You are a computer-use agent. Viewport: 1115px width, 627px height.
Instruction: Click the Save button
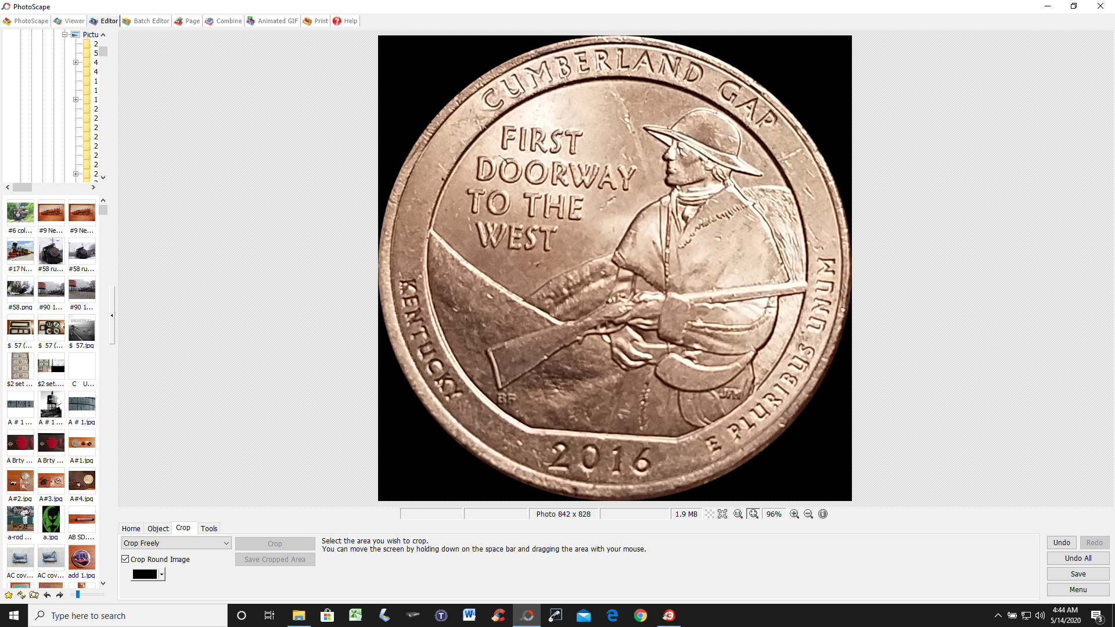pos(1078,574)
